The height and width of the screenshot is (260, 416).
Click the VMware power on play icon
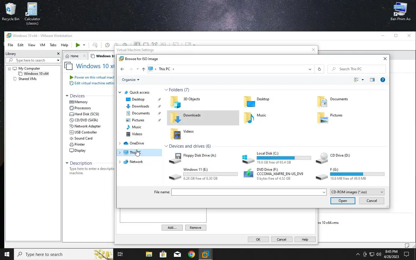click(x=78, y=45)
